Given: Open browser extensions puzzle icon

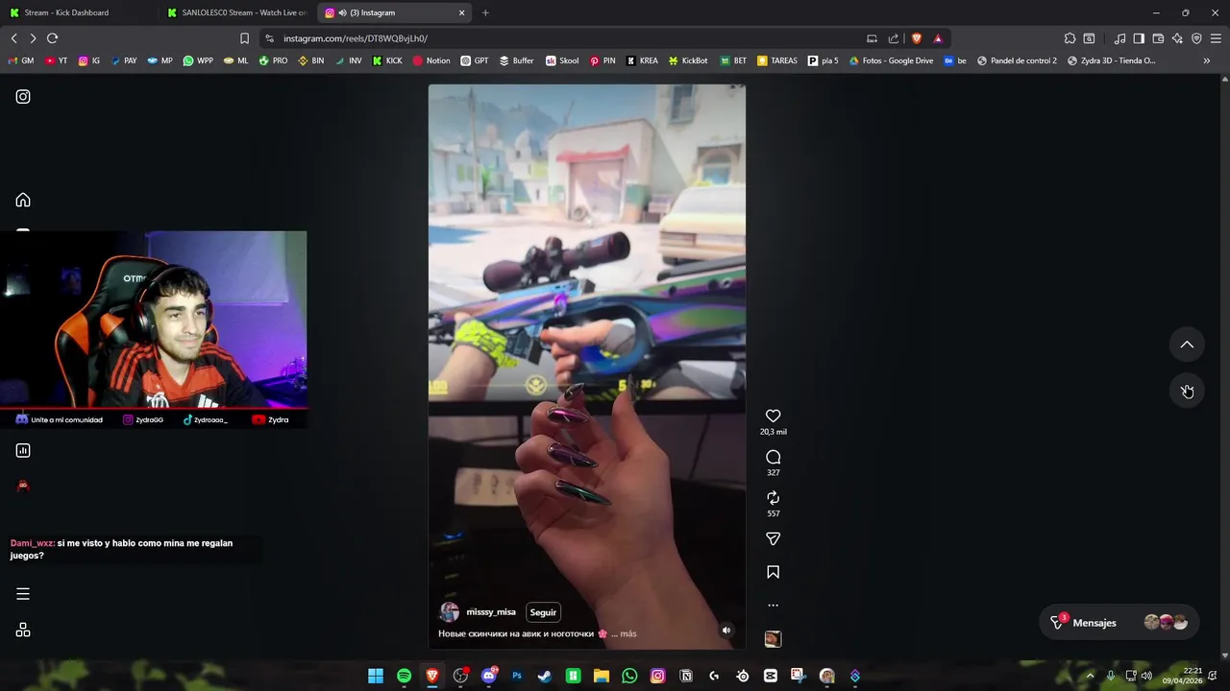Looking at the screenshot, I should [x=1070, y=38].
